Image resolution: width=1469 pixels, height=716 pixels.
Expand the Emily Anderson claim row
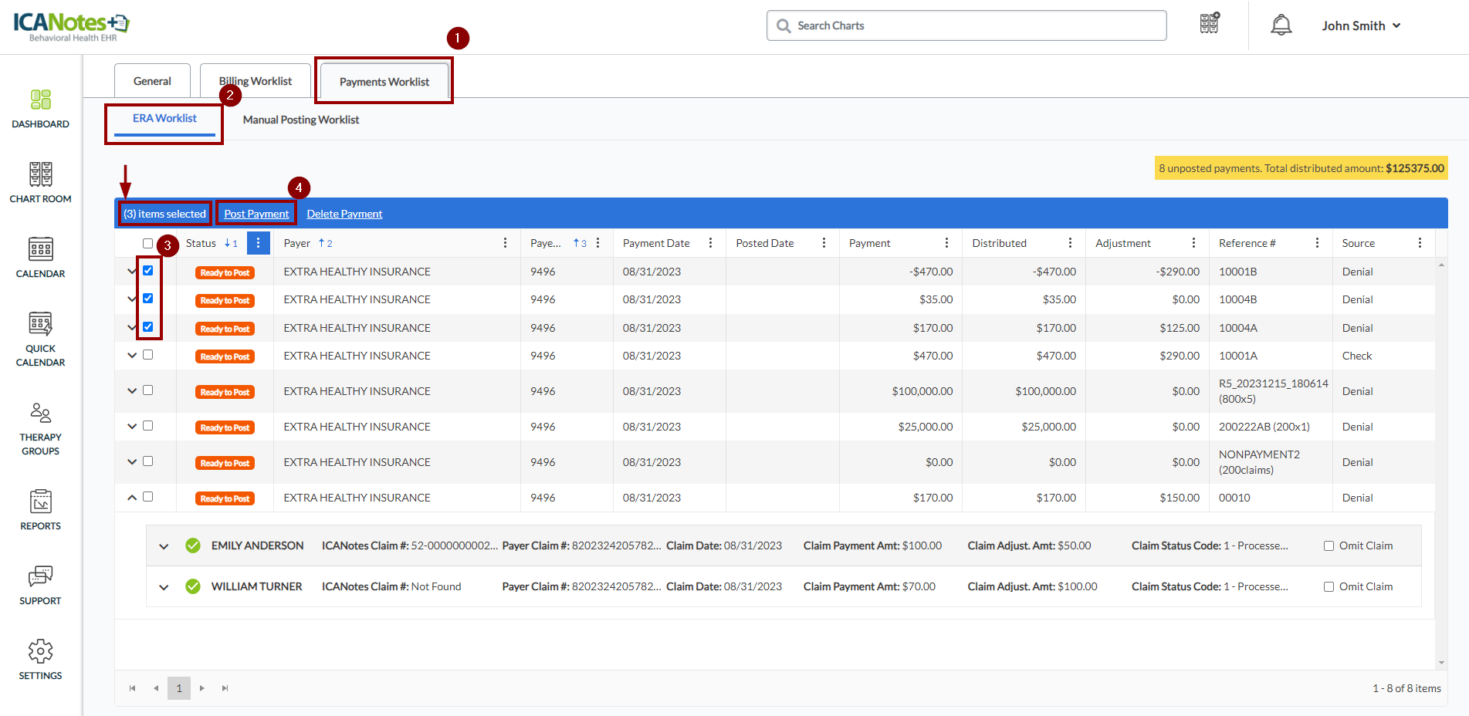164,546
